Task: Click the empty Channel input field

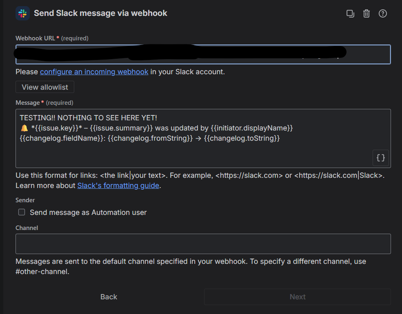Action: 203,244
